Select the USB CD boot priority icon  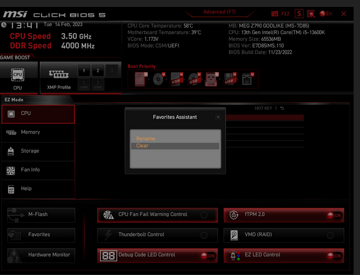point(194,79)
